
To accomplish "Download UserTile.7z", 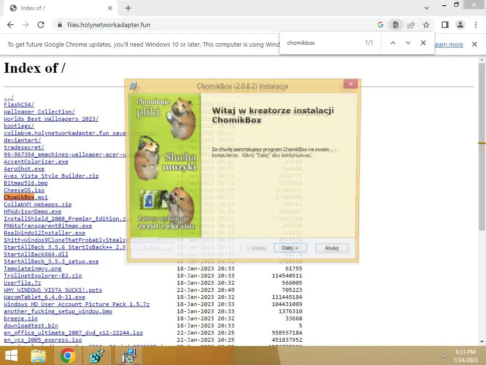I will (x=22, y=283).
